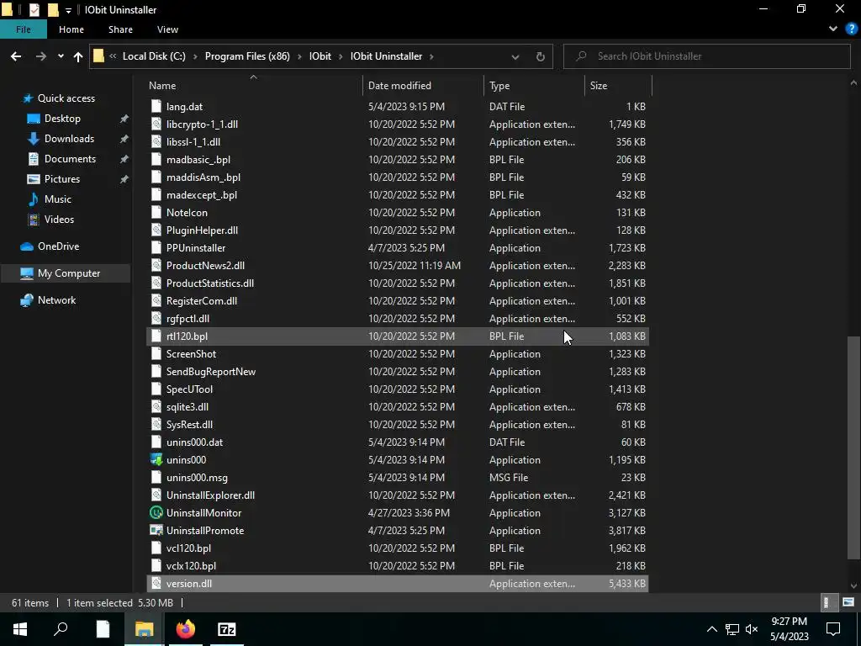
Task: Expand chevron after Program Files (x86)
Action: (x=299, y=56)
